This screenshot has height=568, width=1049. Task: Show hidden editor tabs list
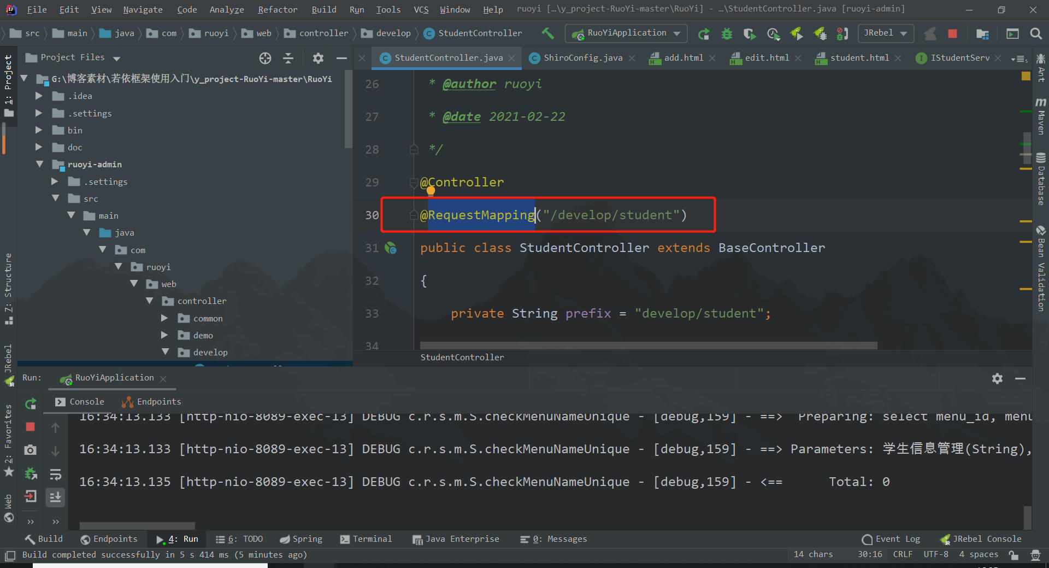pyautogui.click(x=1019, y=58)
